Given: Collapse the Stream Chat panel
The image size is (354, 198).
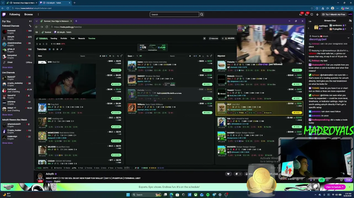Looking at the screenshot, I should [x=310, y=21].
